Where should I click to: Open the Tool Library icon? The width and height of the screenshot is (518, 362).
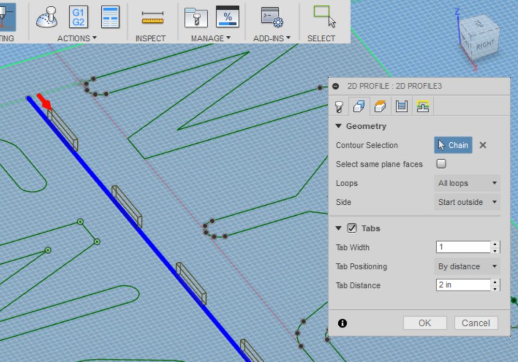[196, 17]
